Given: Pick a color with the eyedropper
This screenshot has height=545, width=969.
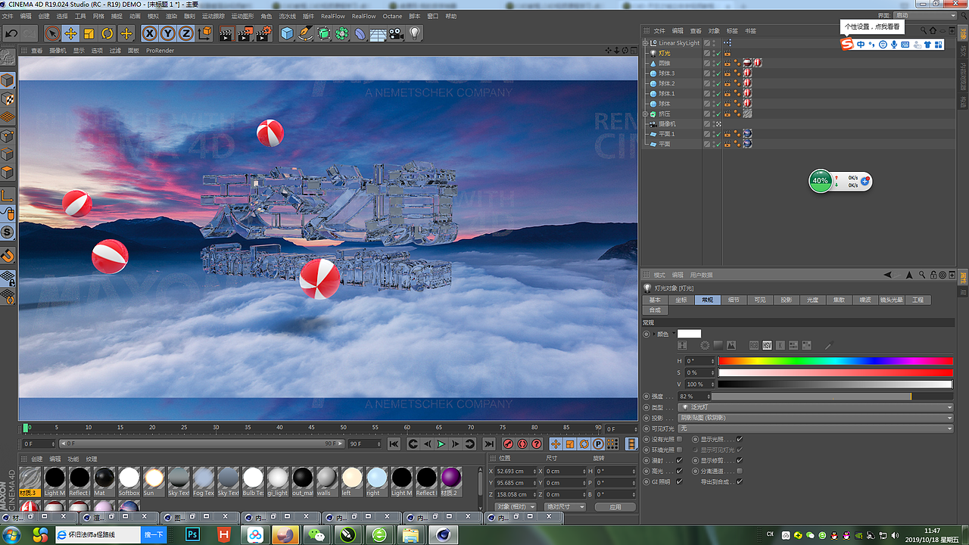Looking at the screenshot, I should 828,346.
